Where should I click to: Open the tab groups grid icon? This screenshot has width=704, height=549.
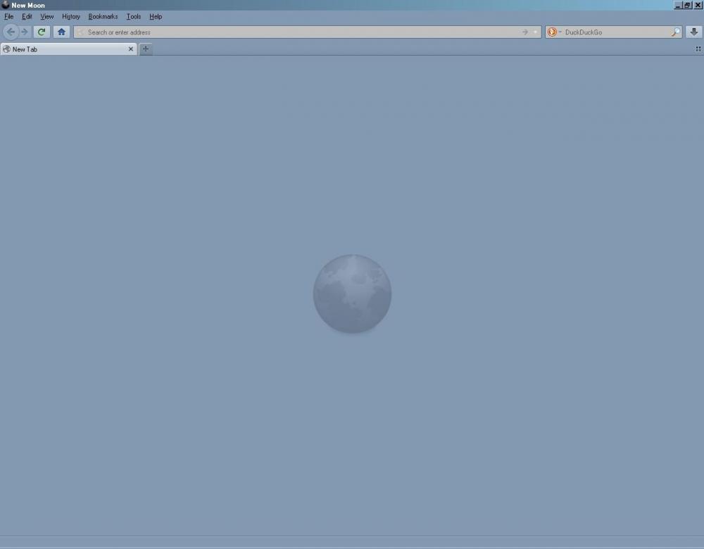coord(698,49)
